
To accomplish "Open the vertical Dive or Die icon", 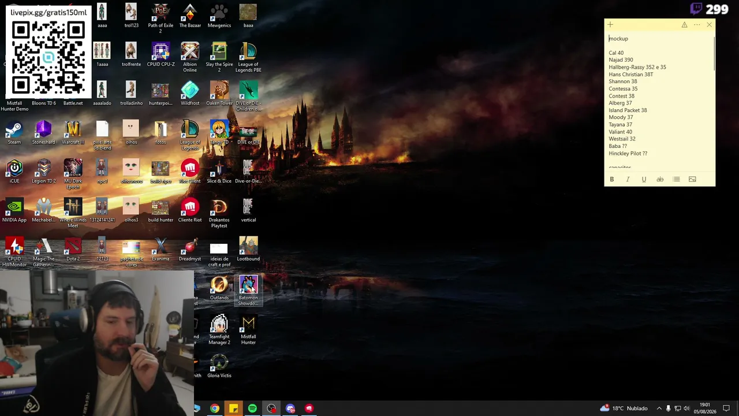I will point(248,210).
